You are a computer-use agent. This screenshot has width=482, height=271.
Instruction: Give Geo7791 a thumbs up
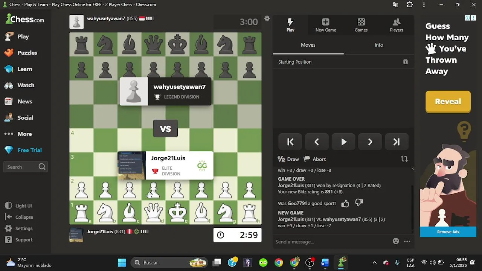point(345,204)
